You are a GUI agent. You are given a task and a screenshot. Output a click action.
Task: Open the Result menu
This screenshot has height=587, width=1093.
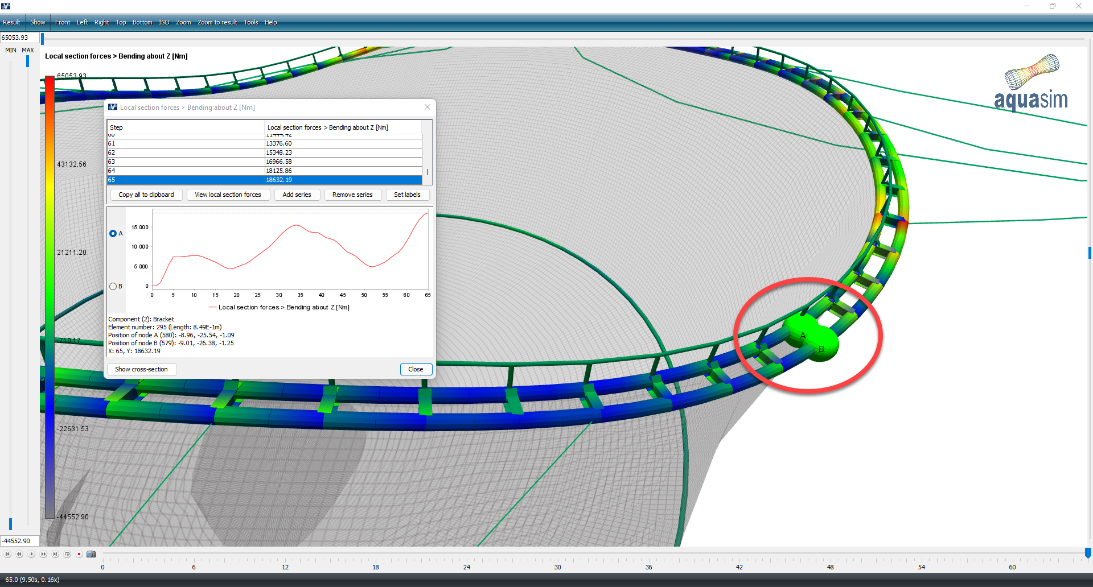pyautogui.click(x=11, y=23)
